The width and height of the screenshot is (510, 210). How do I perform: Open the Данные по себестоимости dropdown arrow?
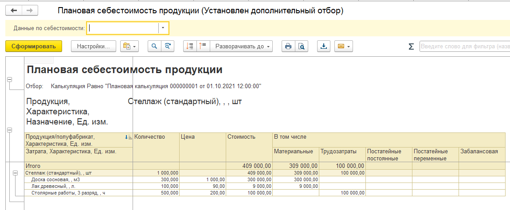163,28
